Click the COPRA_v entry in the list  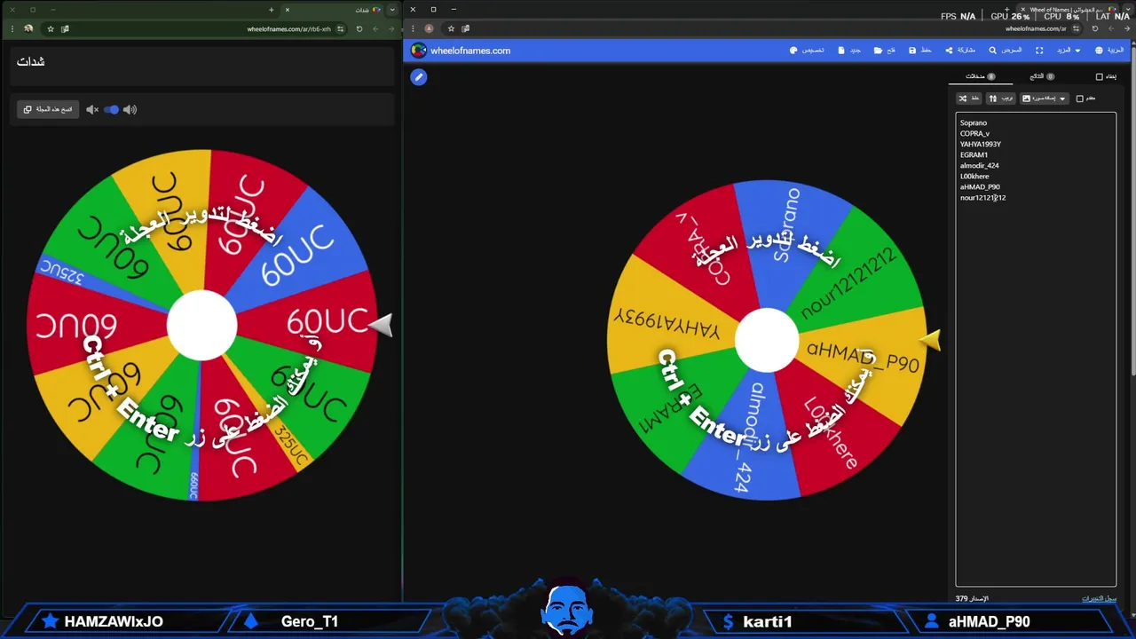point(974,134)
